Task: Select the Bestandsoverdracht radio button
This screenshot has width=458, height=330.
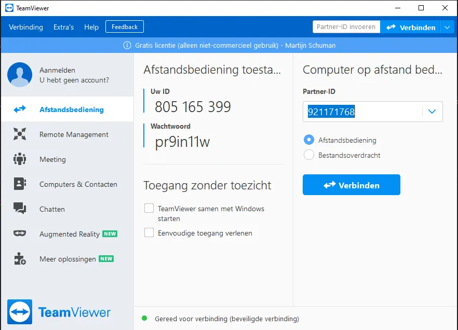Action: (309, 155)
